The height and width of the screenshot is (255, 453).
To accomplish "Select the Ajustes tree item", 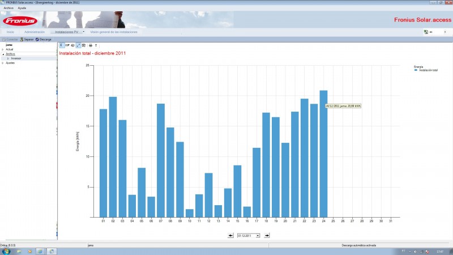I will [10, 63].
